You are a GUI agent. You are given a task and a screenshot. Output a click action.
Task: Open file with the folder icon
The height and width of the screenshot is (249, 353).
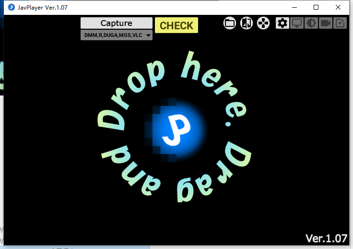230,23
